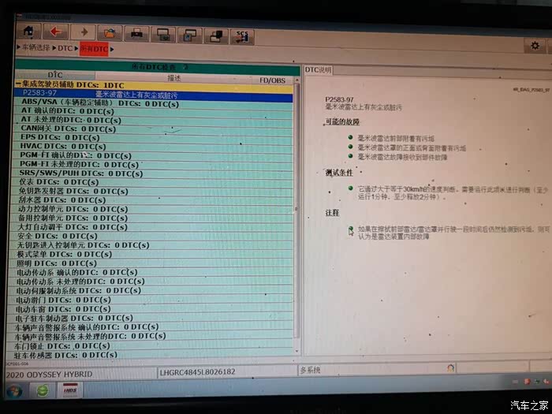This screenshot has width=552, height=414.
Task: Click the Home icon in toolbar
Action: point(28,32)
